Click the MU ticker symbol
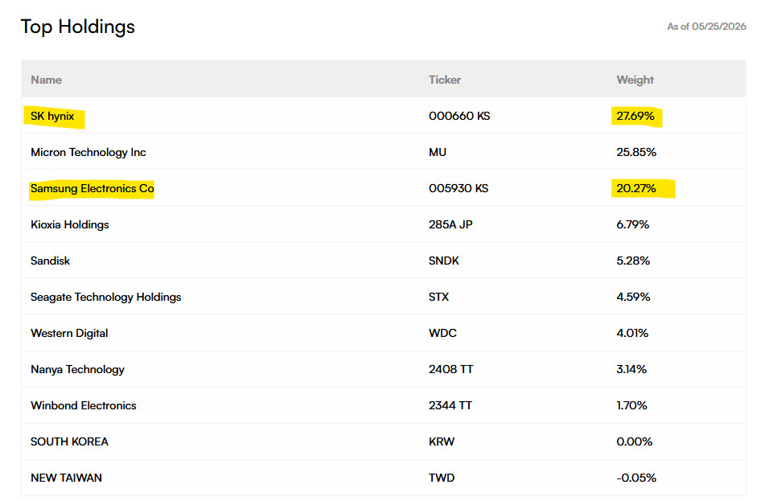769x501 pixels. [438, 153]
